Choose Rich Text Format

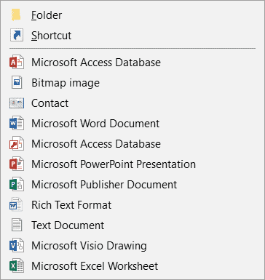click(132, 205)
